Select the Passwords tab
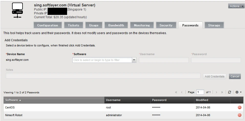 pos(190,25)
